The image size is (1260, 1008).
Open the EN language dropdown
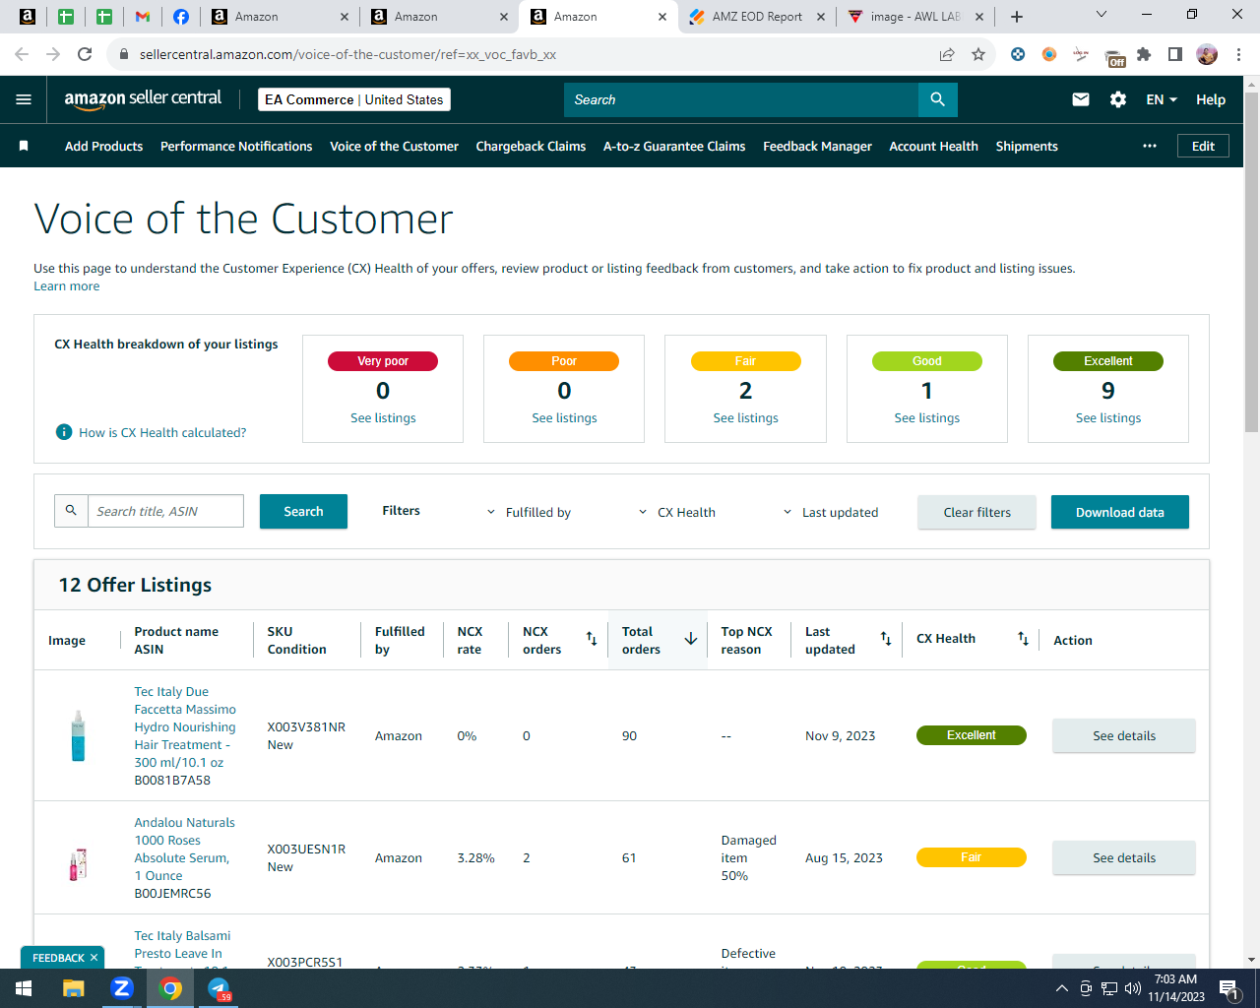(1162, 99)
